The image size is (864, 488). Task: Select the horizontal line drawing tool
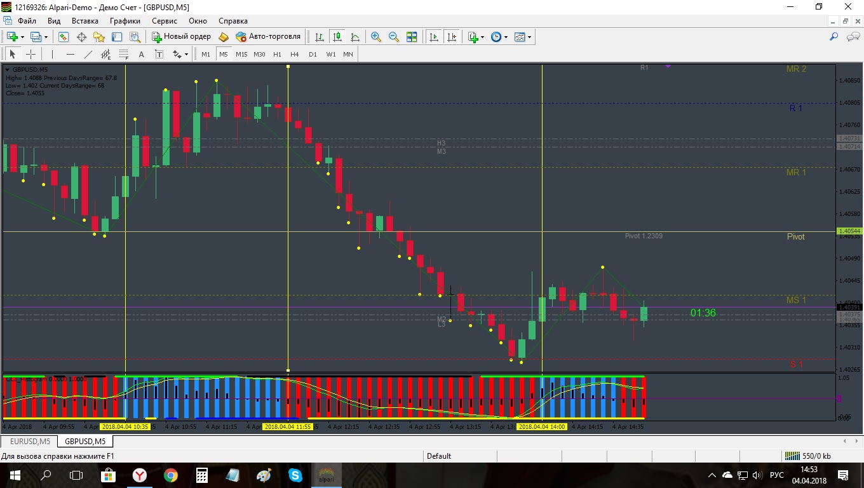(70, 54)
